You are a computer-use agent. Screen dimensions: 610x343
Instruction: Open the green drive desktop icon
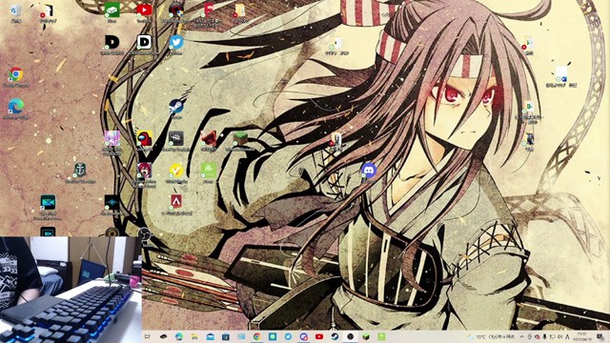pos(112,10)
